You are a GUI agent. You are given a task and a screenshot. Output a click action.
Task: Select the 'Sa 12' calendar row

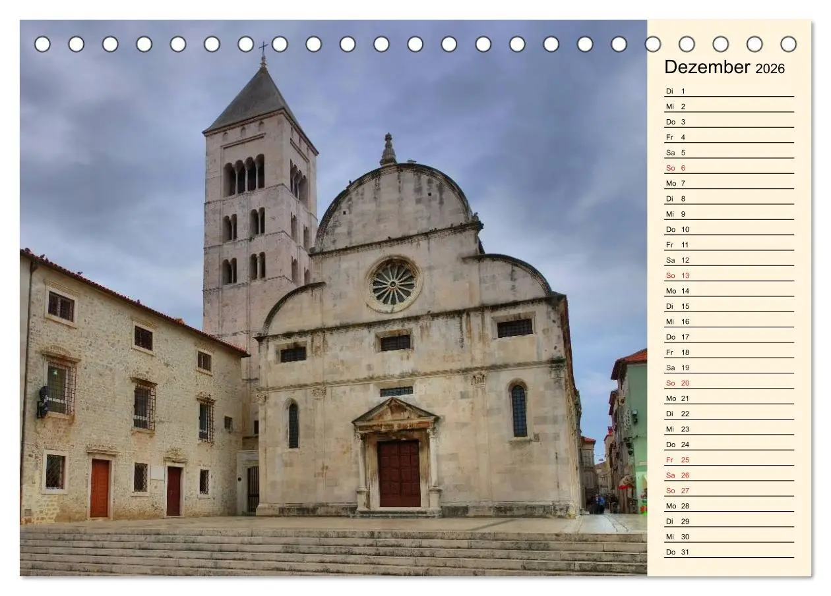[729, 260]
